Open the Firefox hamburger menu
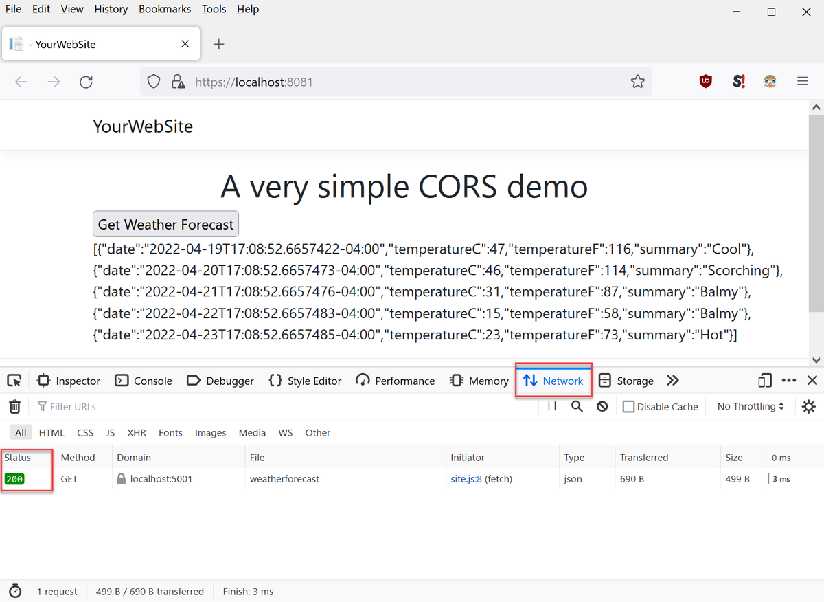The image size is (824, 602). coord(802,81)
